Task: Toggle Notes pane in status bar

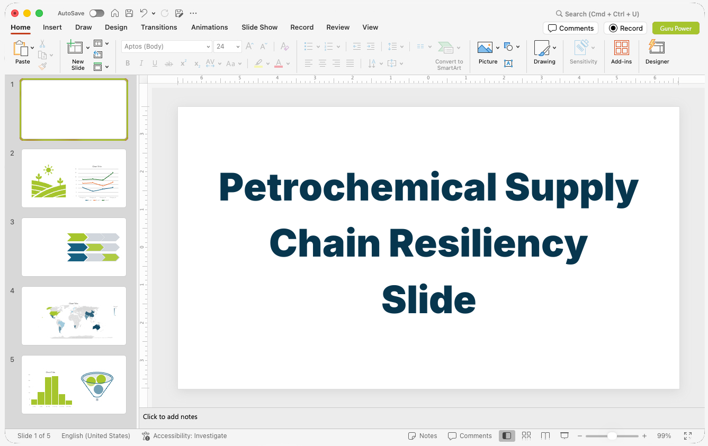Action: coord(423,436)
